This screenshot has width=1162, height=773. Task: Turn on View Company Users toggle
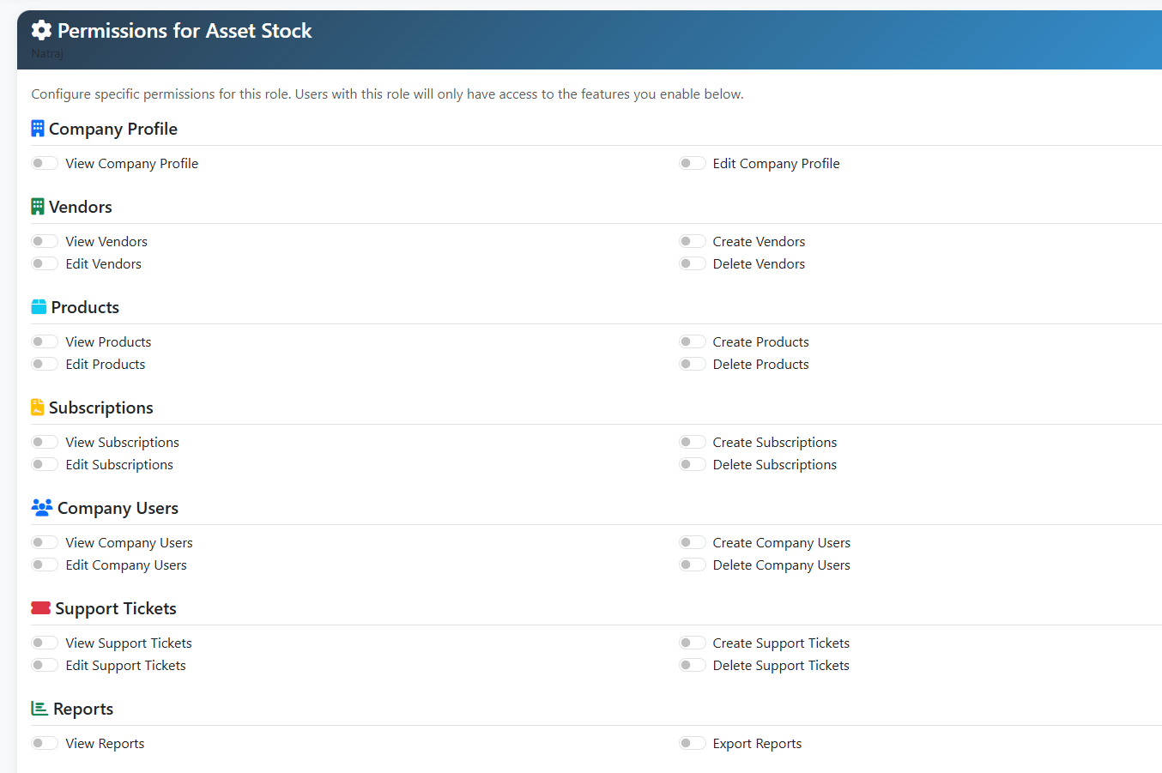point(45,542)
